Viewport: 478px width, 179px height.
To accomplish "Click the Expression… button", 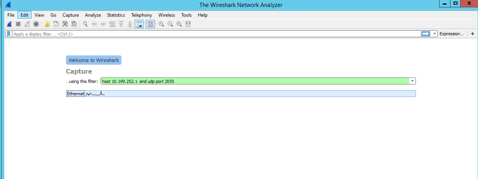I will pos(451,34).
